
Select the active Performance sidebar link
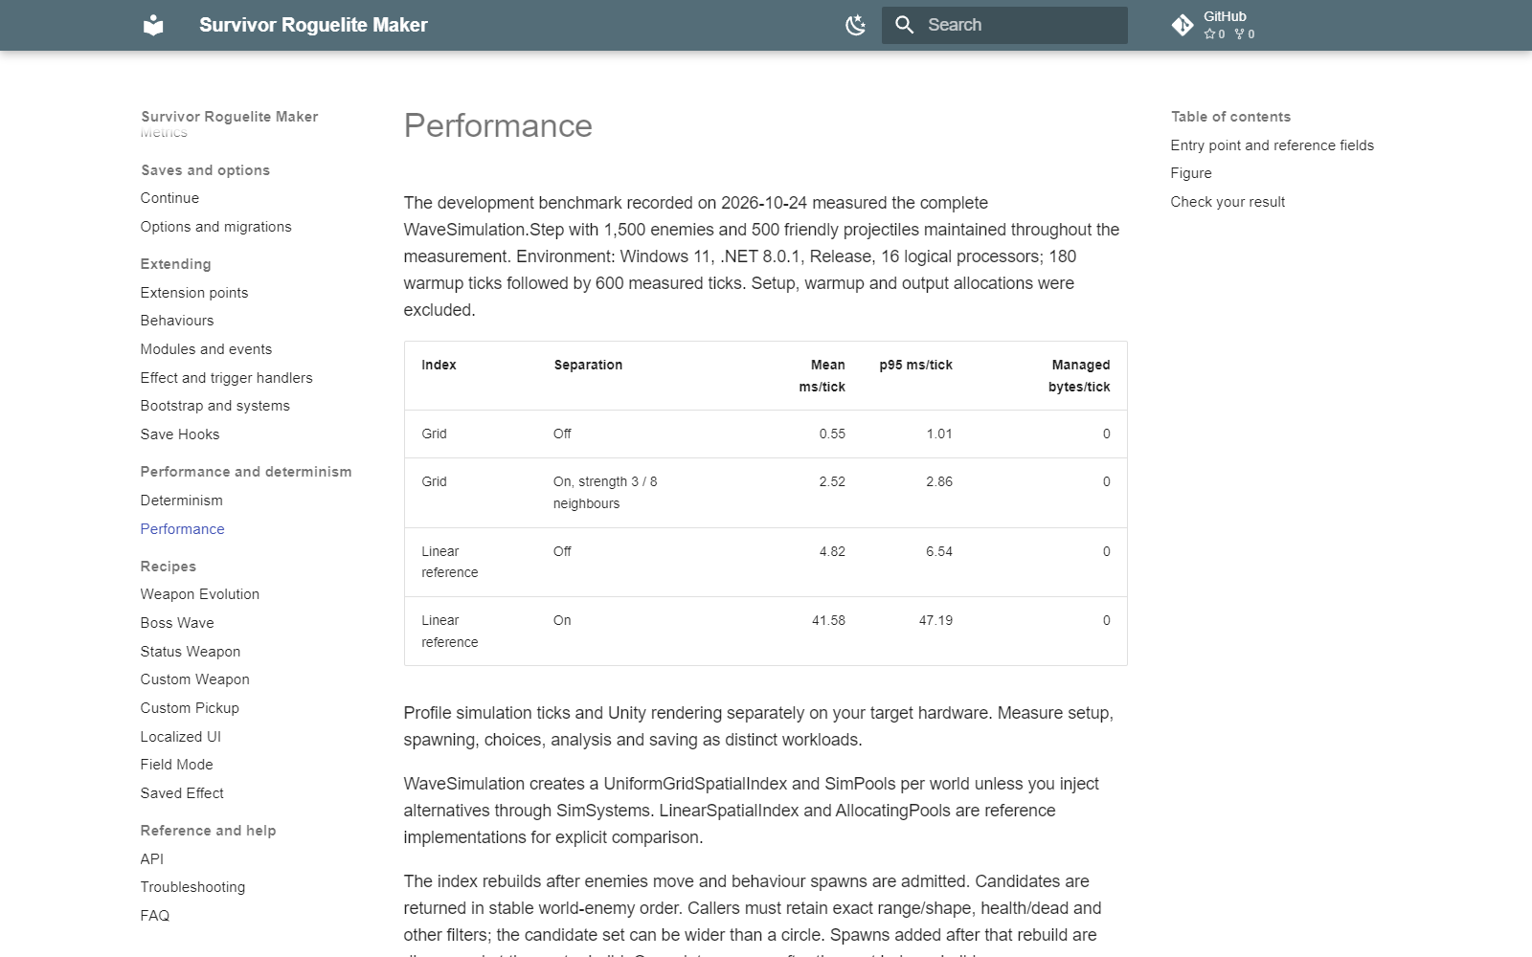[182, 529]
